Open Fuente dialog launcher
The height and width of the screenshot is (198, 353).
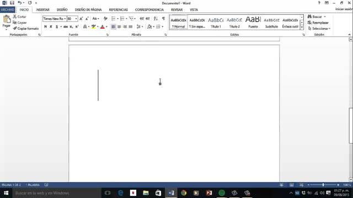point(108,35)
